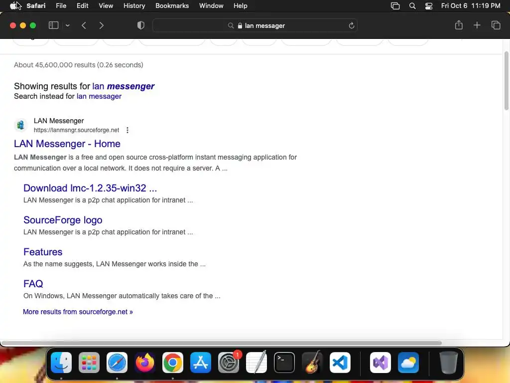Open Terminal from the Dock
Viewport: 510px width, 383px height.
pos(284,363)
